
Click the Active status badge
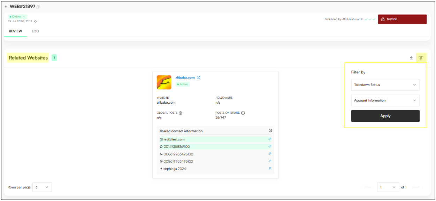[x=182, y=84]
